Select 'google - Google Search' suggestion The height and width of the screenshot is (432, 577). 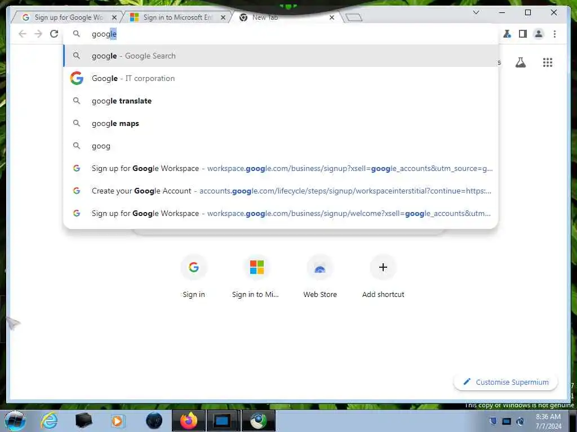pos(281,56)
